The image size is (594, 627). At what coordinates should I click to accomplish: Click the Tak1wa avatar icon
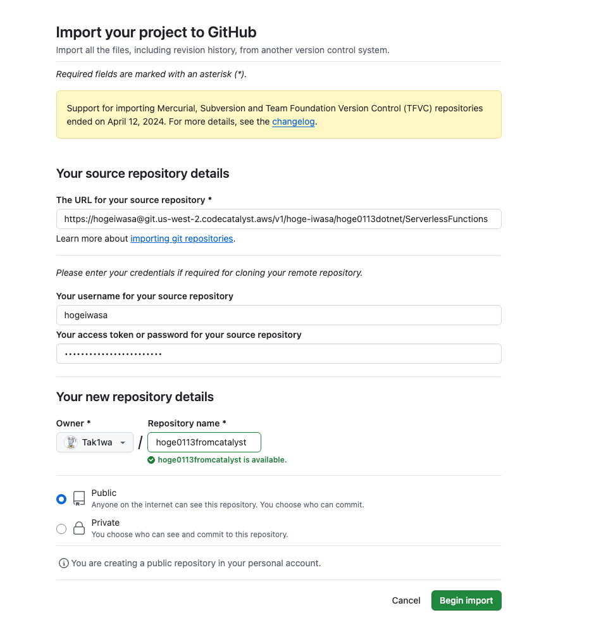click(x=71, y=442)
